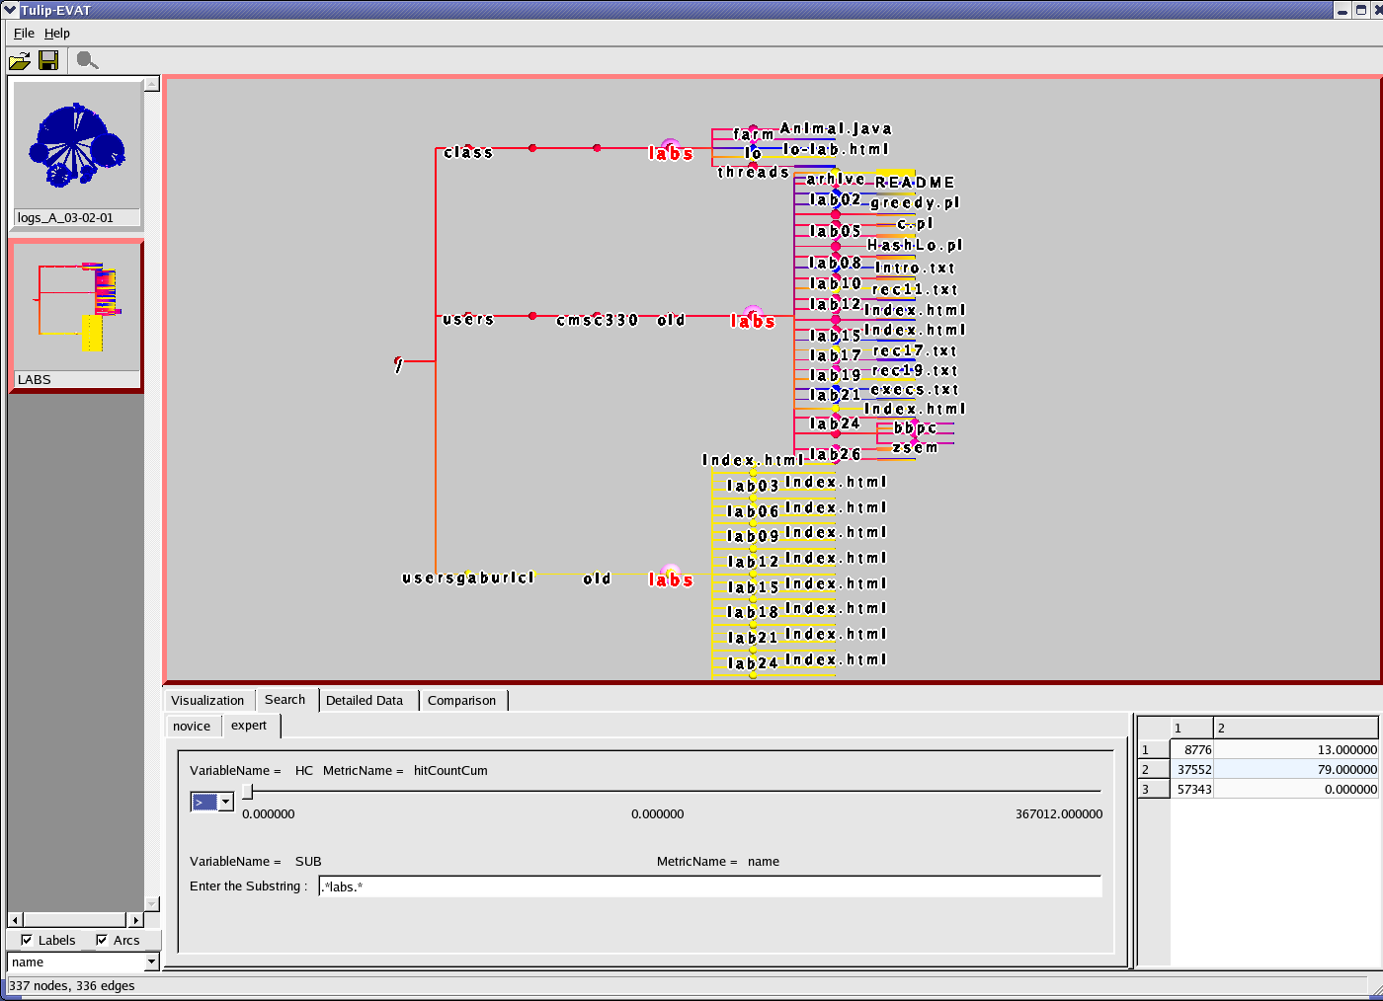Click the open folder icon in toolbar
Image resolution: width=1383 pixels, height=1001 pixels.
[x=20, y=61]
